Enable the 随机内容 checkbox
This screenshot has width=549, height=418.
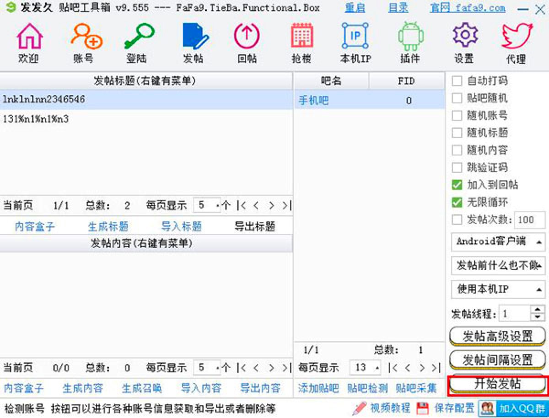457,150
